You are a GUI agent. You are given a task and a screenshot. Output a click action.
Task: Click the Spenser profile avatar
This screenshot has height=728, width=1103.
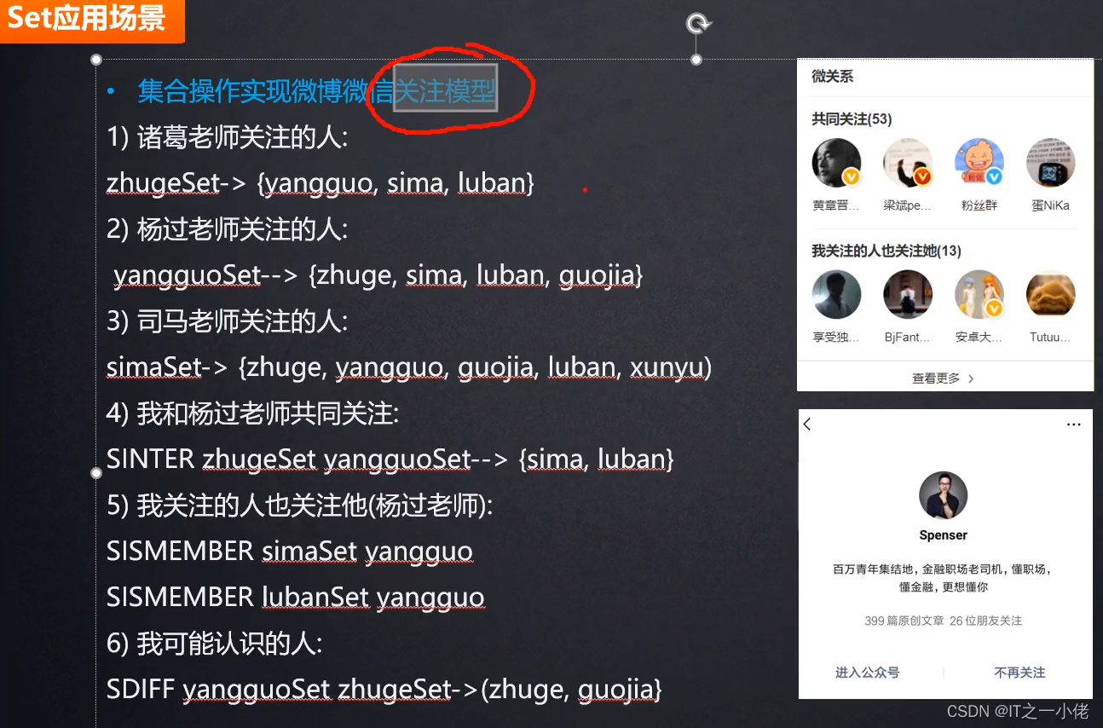tap(943, 495)
